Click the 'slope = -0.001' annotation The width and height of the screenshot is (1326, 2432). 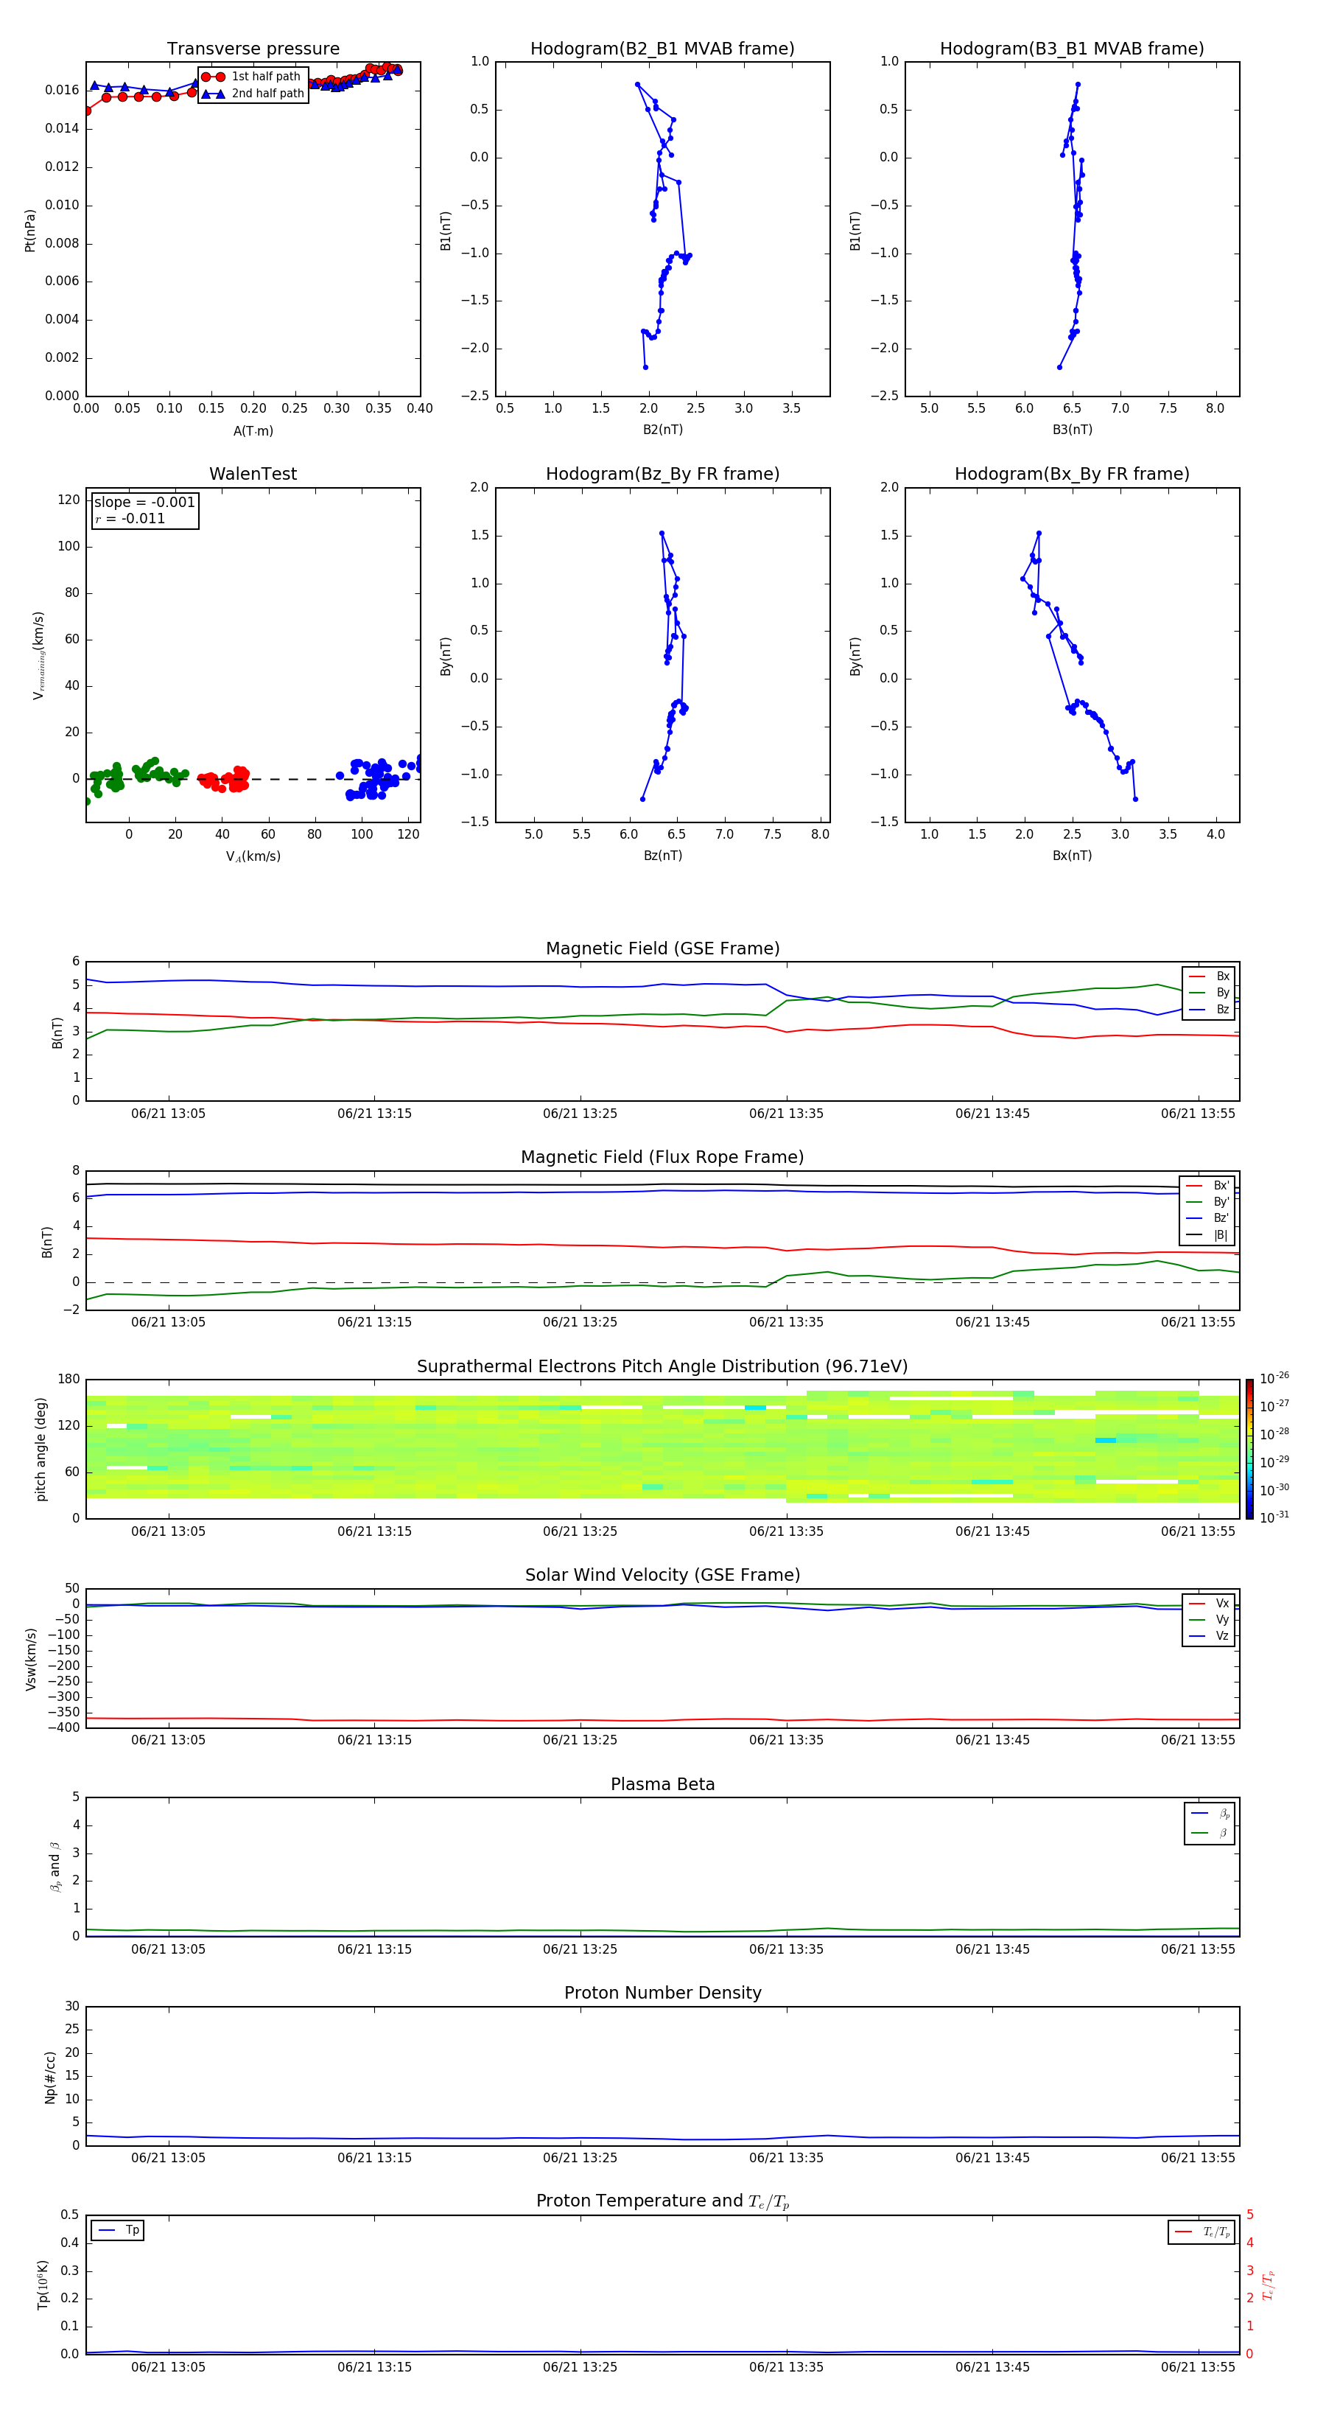click(144, 503)
